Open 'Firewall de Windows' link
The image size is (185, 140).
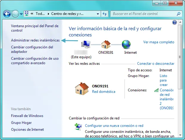[x=27, y=116]
